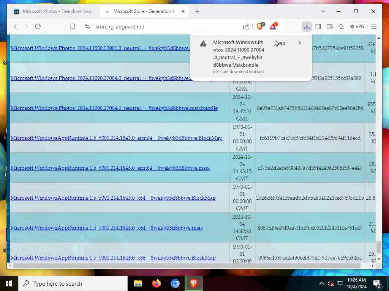Select hash fb6119b7cac7ccf9cf624f1b214c29694f116ecd

(x=310, y=138)
